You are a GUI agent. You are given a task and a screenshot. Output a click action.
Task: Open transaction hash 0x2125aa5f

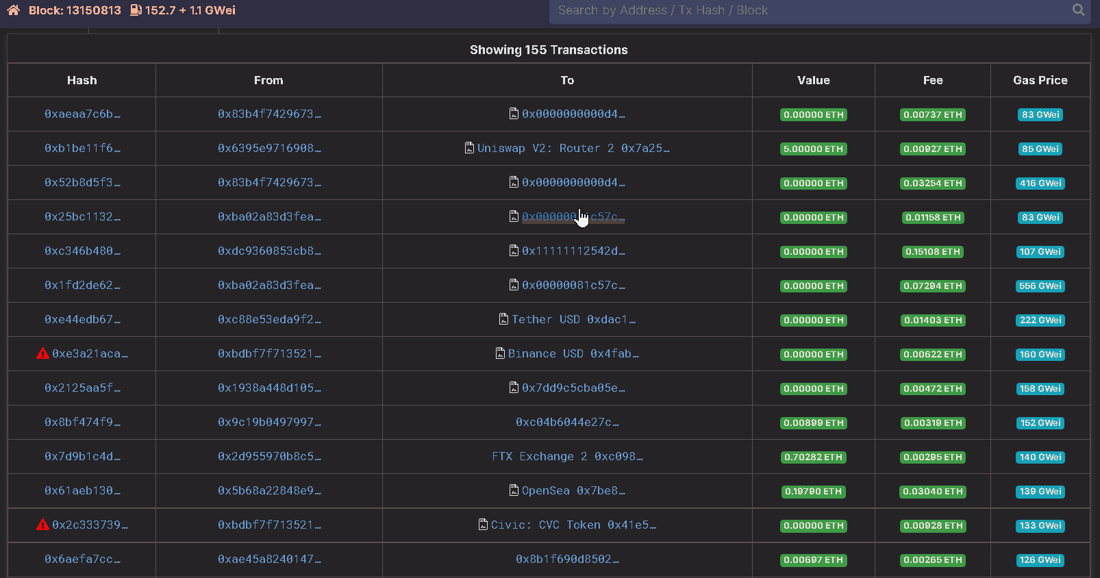[82, 388]
